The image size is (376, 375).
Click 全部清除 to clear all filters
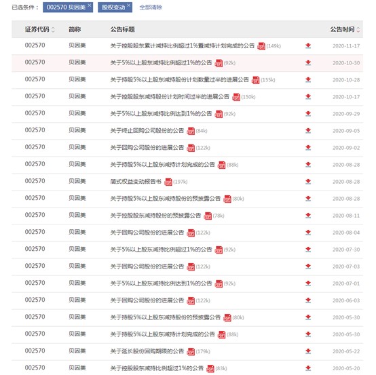pos(151,7)
